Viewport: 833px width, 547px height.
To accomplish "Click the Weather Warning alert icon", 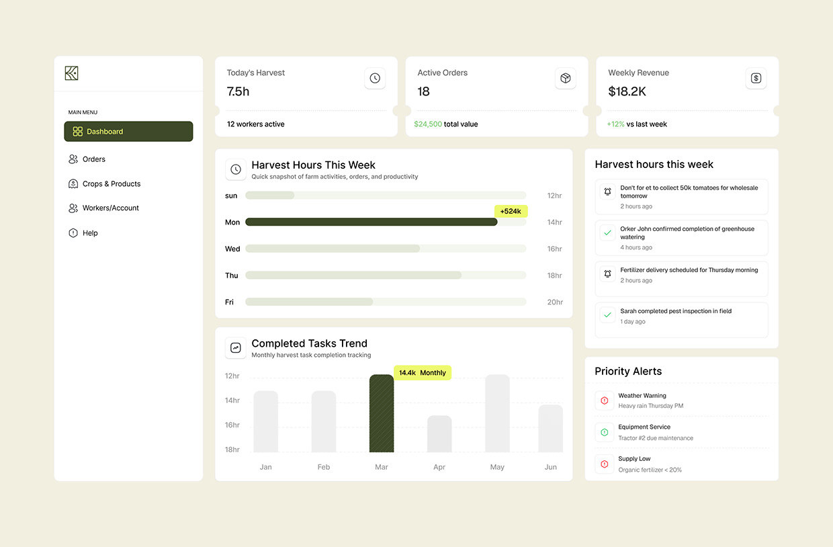I will coord(603,400).
